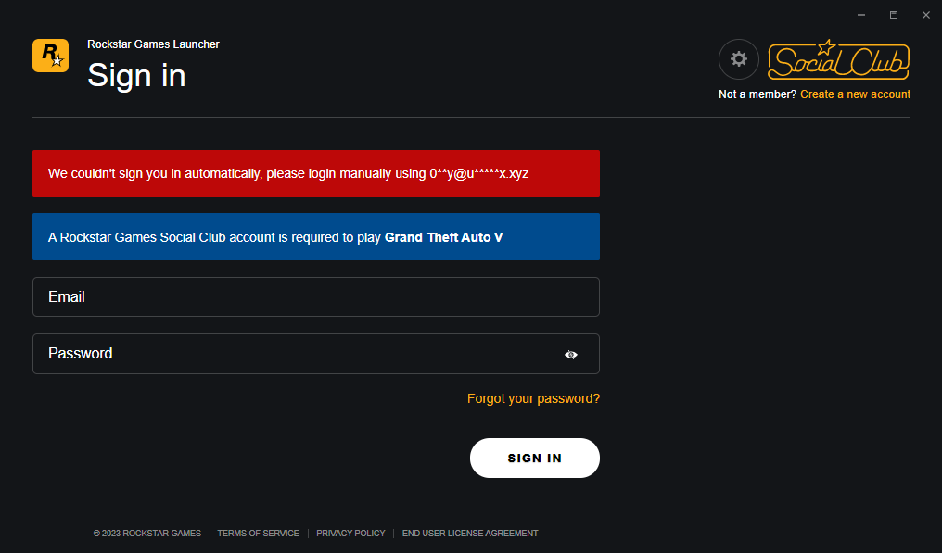Follow Create a new account link
Viewport: 942px width, 553px height.
pyautogui.click(x=855, y=94)
